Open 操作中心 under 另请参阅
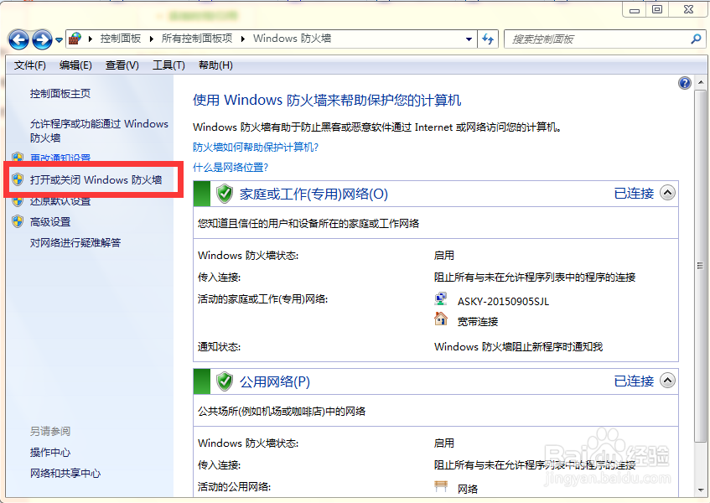The height and width of the screenshot is (503, 710). 50,453
